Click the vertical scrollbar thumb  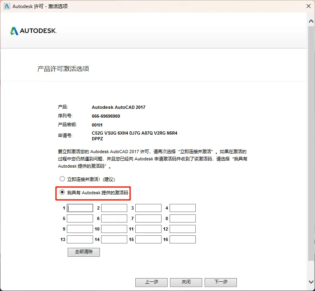[x=311, y=143]
